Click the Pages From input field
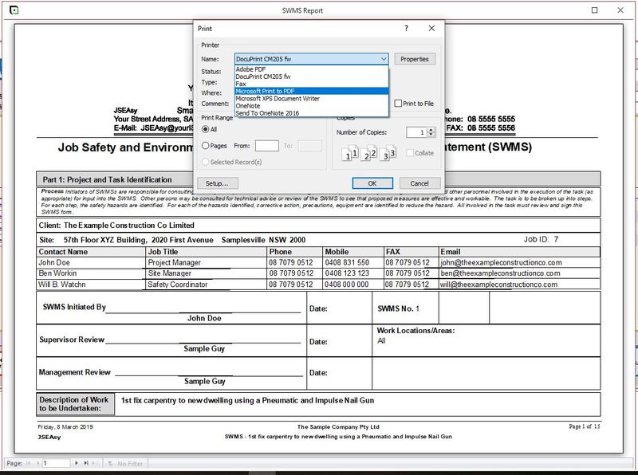 pos(266,145)
